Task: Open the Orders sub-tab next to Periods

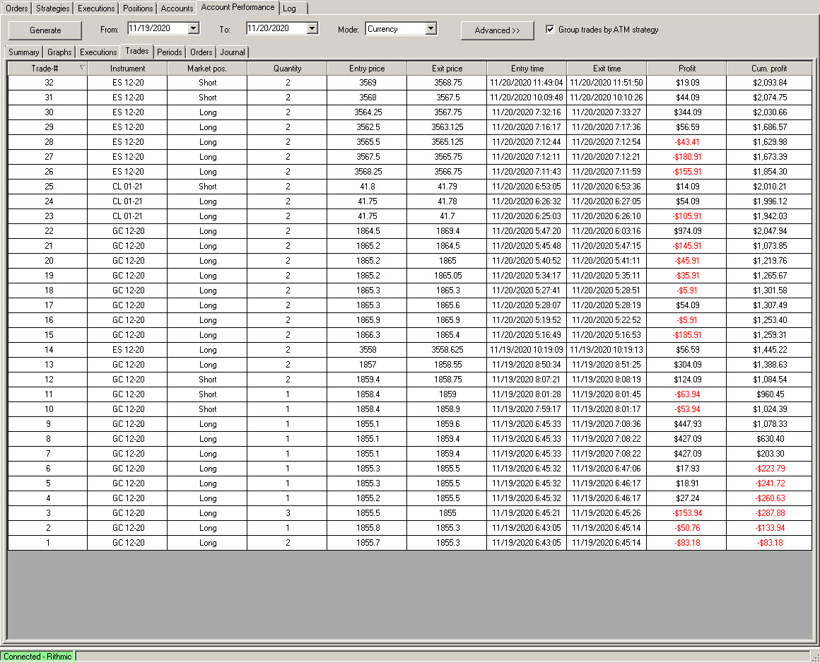Action: click(x=201, y=52)
